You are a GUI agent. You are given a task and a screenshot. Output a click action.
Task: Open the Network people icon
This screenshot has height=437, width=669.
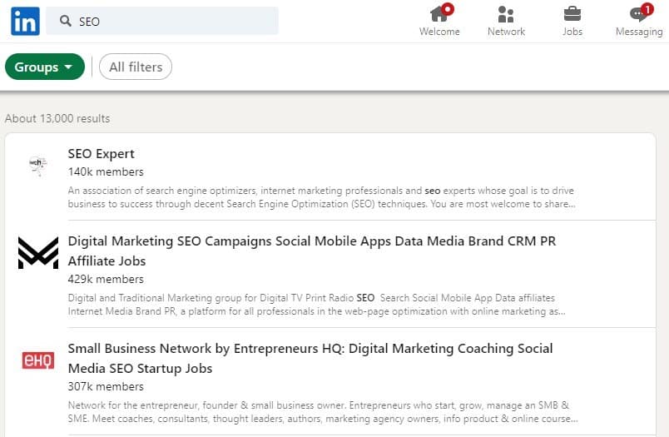pyautogui.click(x=505, y=13)
